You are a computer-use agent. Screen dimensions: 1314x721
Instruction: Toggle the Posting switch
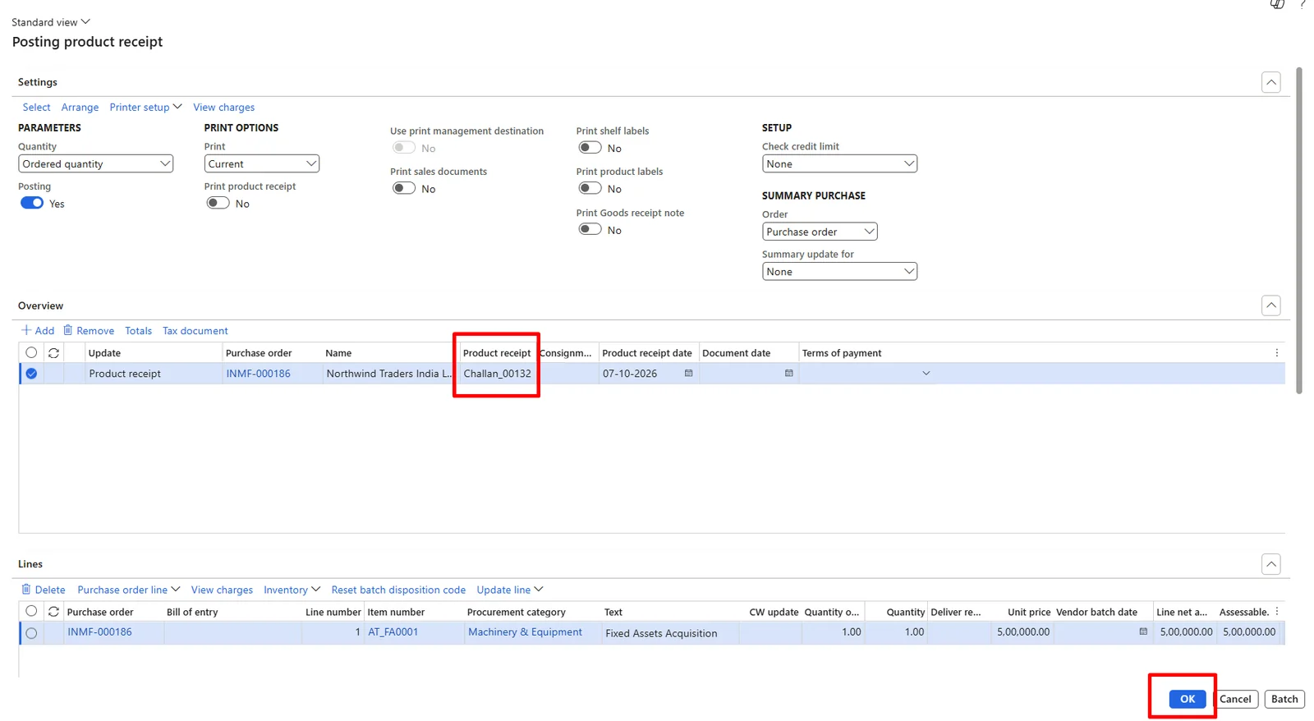32,203
